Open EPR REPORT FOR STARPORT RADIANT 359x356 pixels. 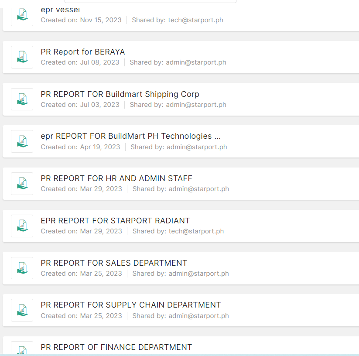click(115, 221)
